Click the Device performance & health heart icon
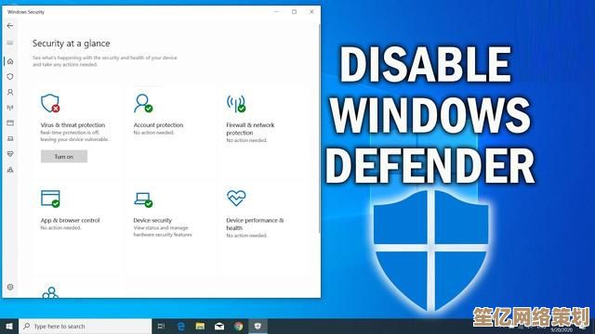 pos(236,198)
